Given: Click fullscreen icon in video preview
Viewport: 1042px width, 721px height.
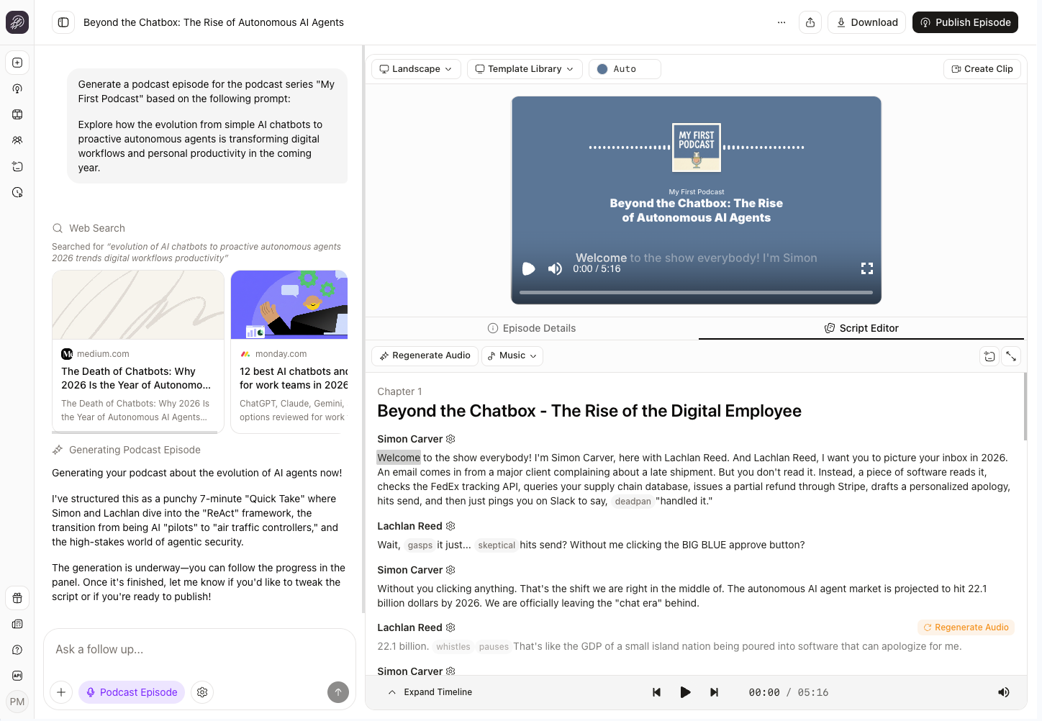Looking at the screenshot, I should coord(866,268).
